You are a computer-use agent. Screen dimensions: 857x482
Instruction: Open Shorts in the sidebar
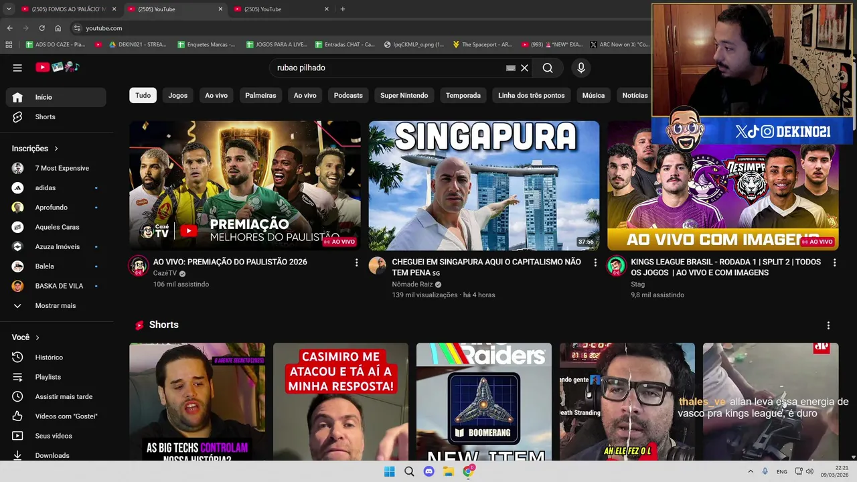[x=56, y=116]
